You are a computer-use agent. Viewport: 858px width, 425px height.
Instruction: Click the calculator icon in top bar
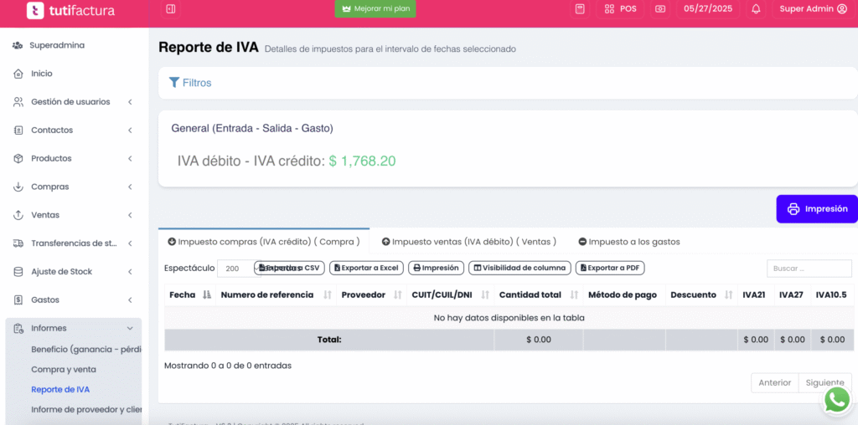(579, 9)
